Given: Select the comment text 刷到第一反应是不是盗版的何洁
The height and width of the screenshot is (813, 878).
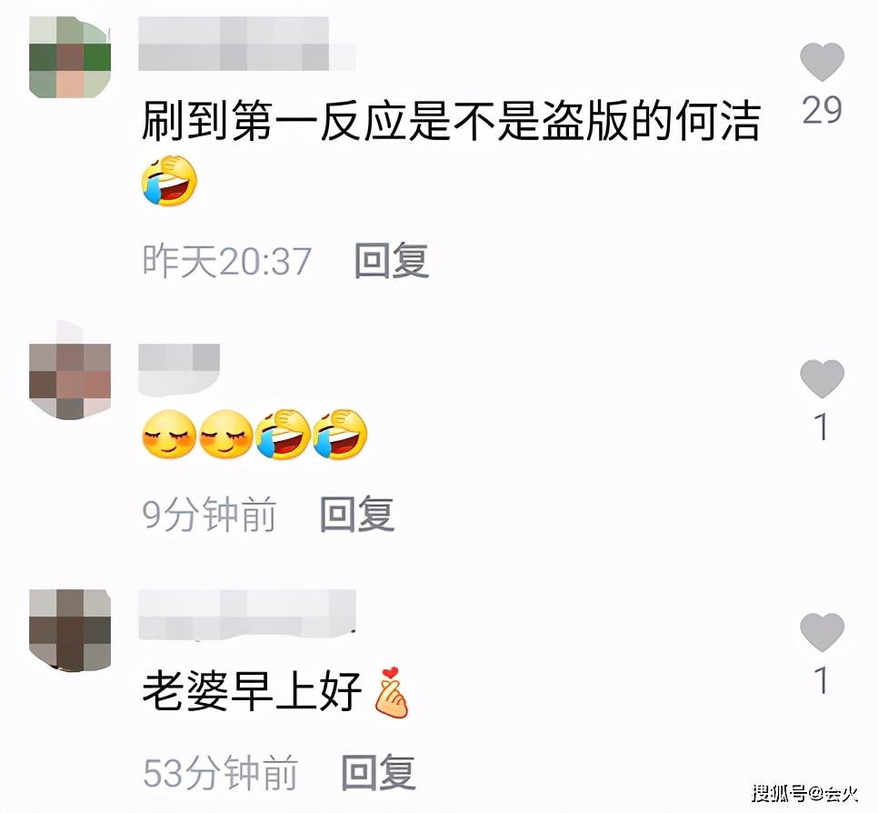Looking at the screenshot, I should click(450, 121).
